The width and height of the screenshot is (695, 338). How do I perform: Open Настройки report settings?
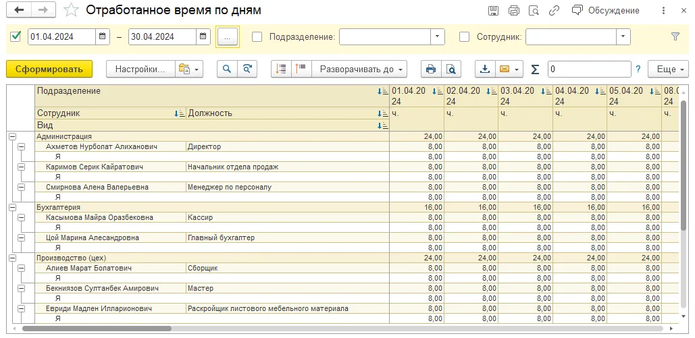pos(140,69)
